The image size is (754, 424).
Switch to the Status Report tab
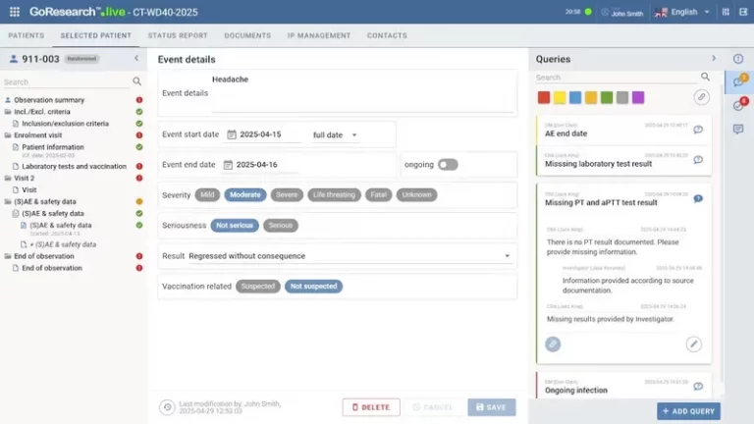178,35
